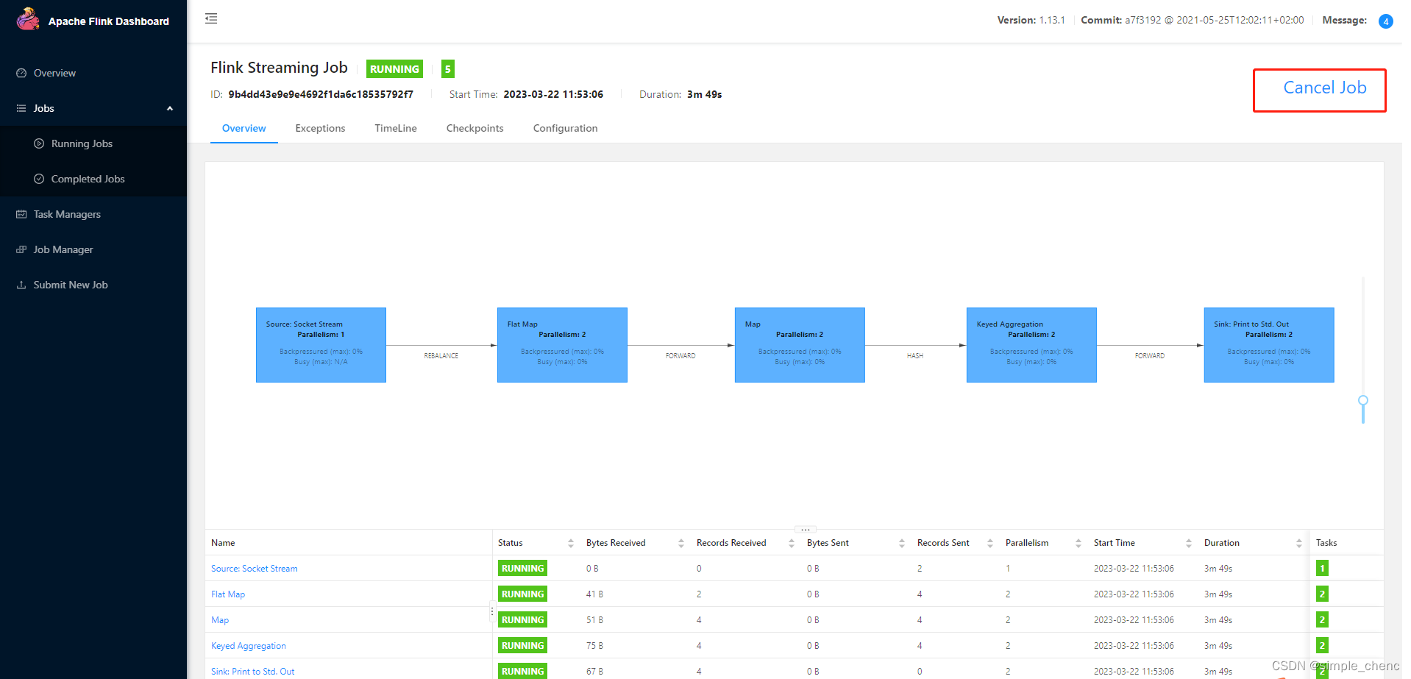Select the Flat Map graph node

(x=562, y=345)
